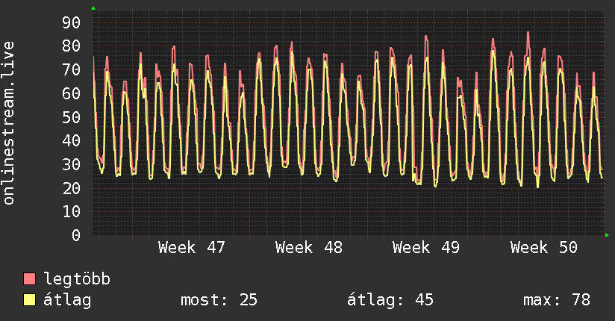615x321 pixels.
Task: Click the 'most: 25' value
Action: coord(219,300)
